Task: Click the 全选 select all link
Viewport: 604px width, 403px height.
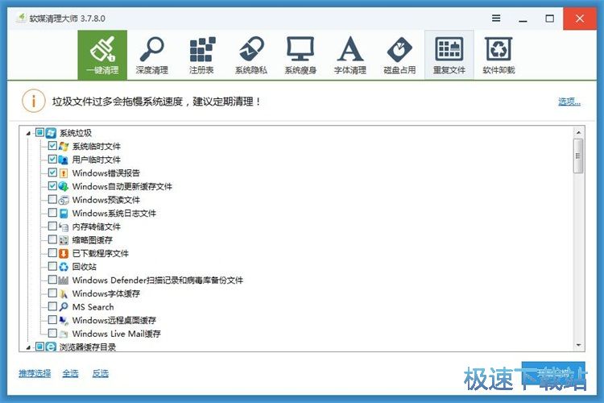Action: coord(70,373)
